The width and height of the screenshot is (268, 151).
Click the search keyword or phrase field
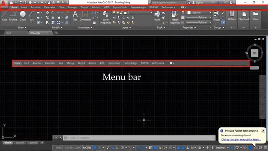[x=168, y=3]
